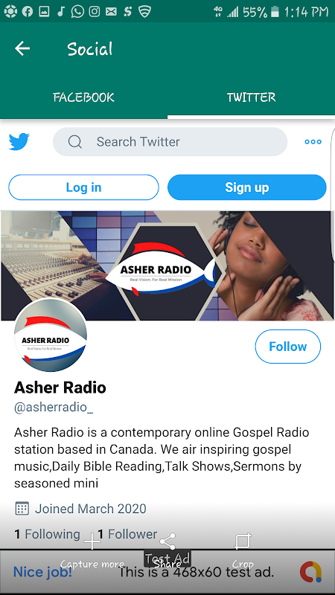Viewport: 335px width, 595px height.
Task: Tap the back arrow beside Social
Action: coord(22,48)
